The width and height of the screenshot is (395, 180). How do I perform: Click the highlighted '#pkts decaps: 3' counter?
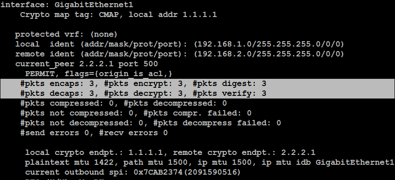point(57,94)
